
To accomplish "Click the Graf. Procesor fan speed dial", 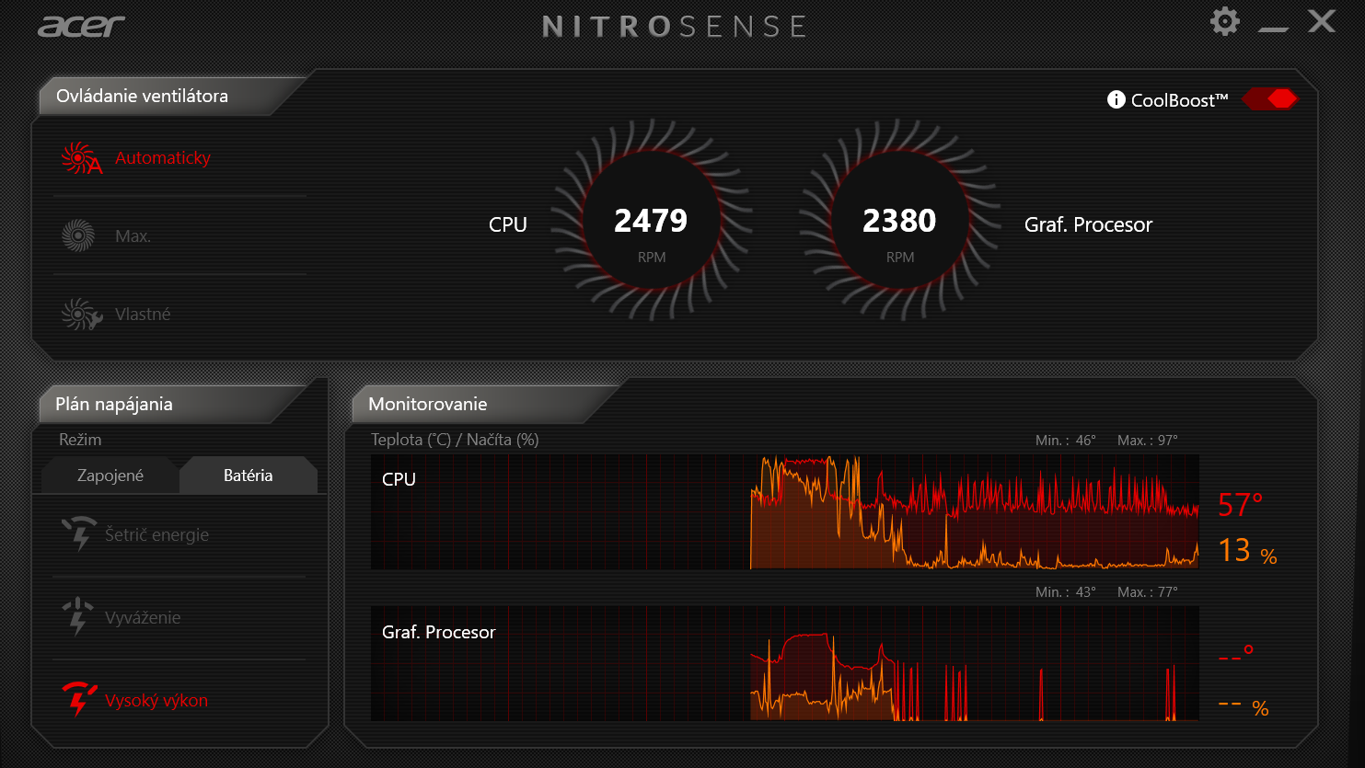I will (x=900, y=221).
